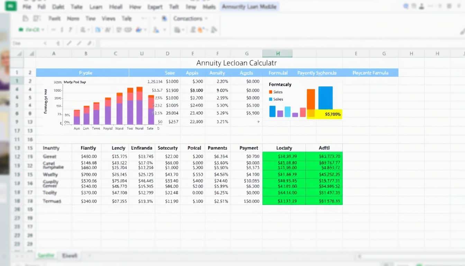Click the Sotecurty column heading

tap(167, 148)
